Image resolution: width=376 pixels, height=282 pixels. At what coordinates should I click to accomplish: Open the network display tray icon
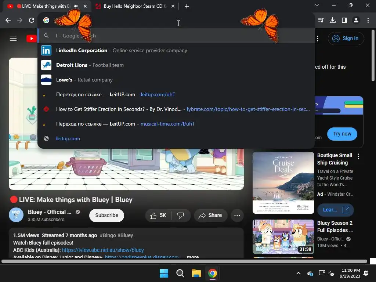coord(322,273)
